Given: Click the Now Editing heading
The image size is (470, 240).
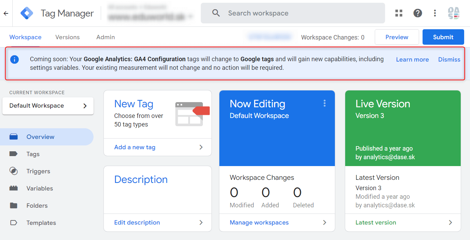Looking at the screenshot, I should pyautogui.click(x=258, y=104).
